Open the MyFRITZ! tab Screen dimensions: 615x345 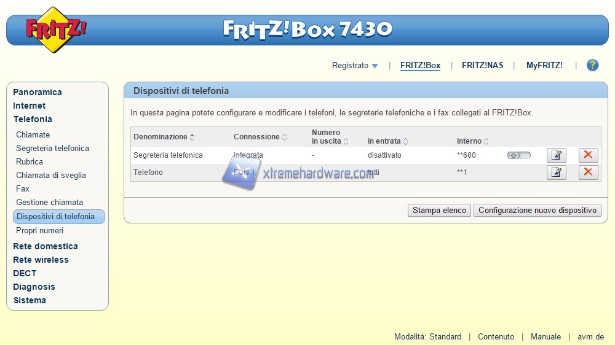pos(544,65)
